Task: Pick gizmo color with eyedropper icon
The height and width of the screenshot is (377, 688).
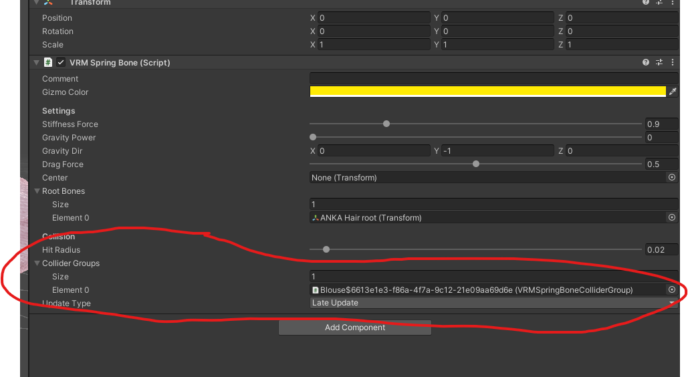Action: pyautogui.click(x=672, y=92)
